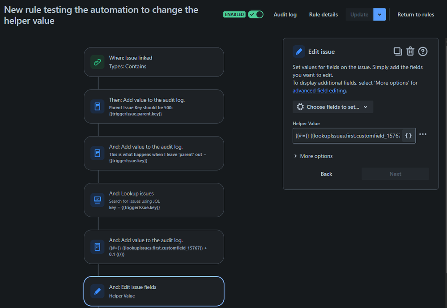
Task: Click the pencil icon in Edit issue panel header
Action: [x=299, y=51]
